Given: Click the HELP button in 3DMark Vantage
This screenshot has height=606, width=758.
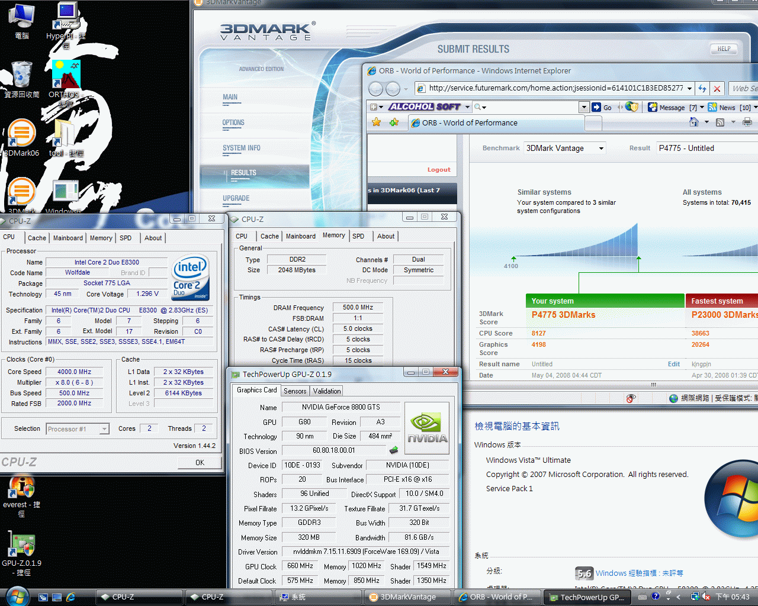Looking at the screenshot, I should 724,49.
